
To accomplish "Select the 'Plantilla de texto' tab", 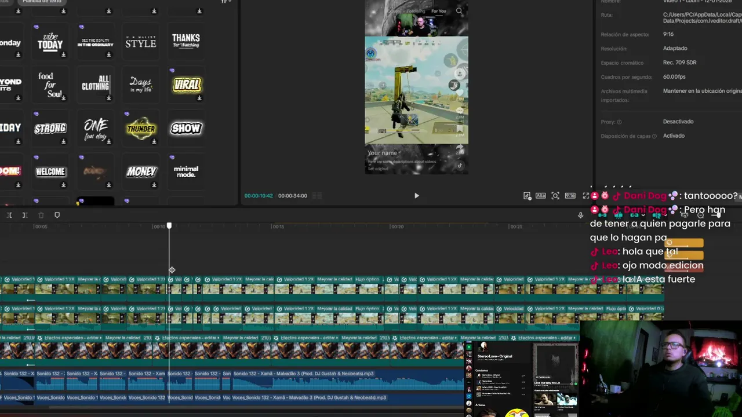I will coord(42,2).
